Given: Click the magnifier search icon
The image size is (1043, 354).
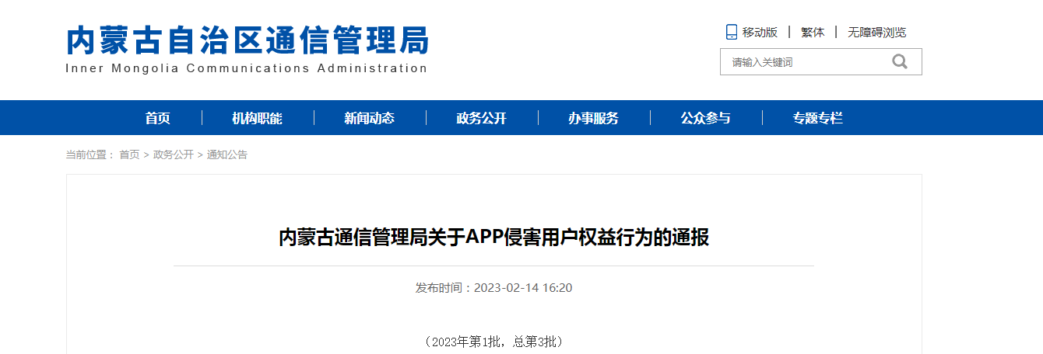Looking at the screenshot, I should (x=899, y=62).
